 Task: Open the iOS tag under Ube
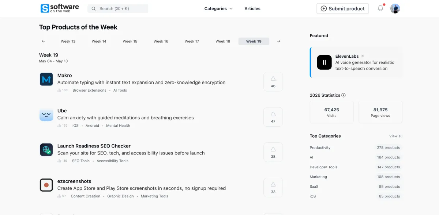click(x=75, y=126)
